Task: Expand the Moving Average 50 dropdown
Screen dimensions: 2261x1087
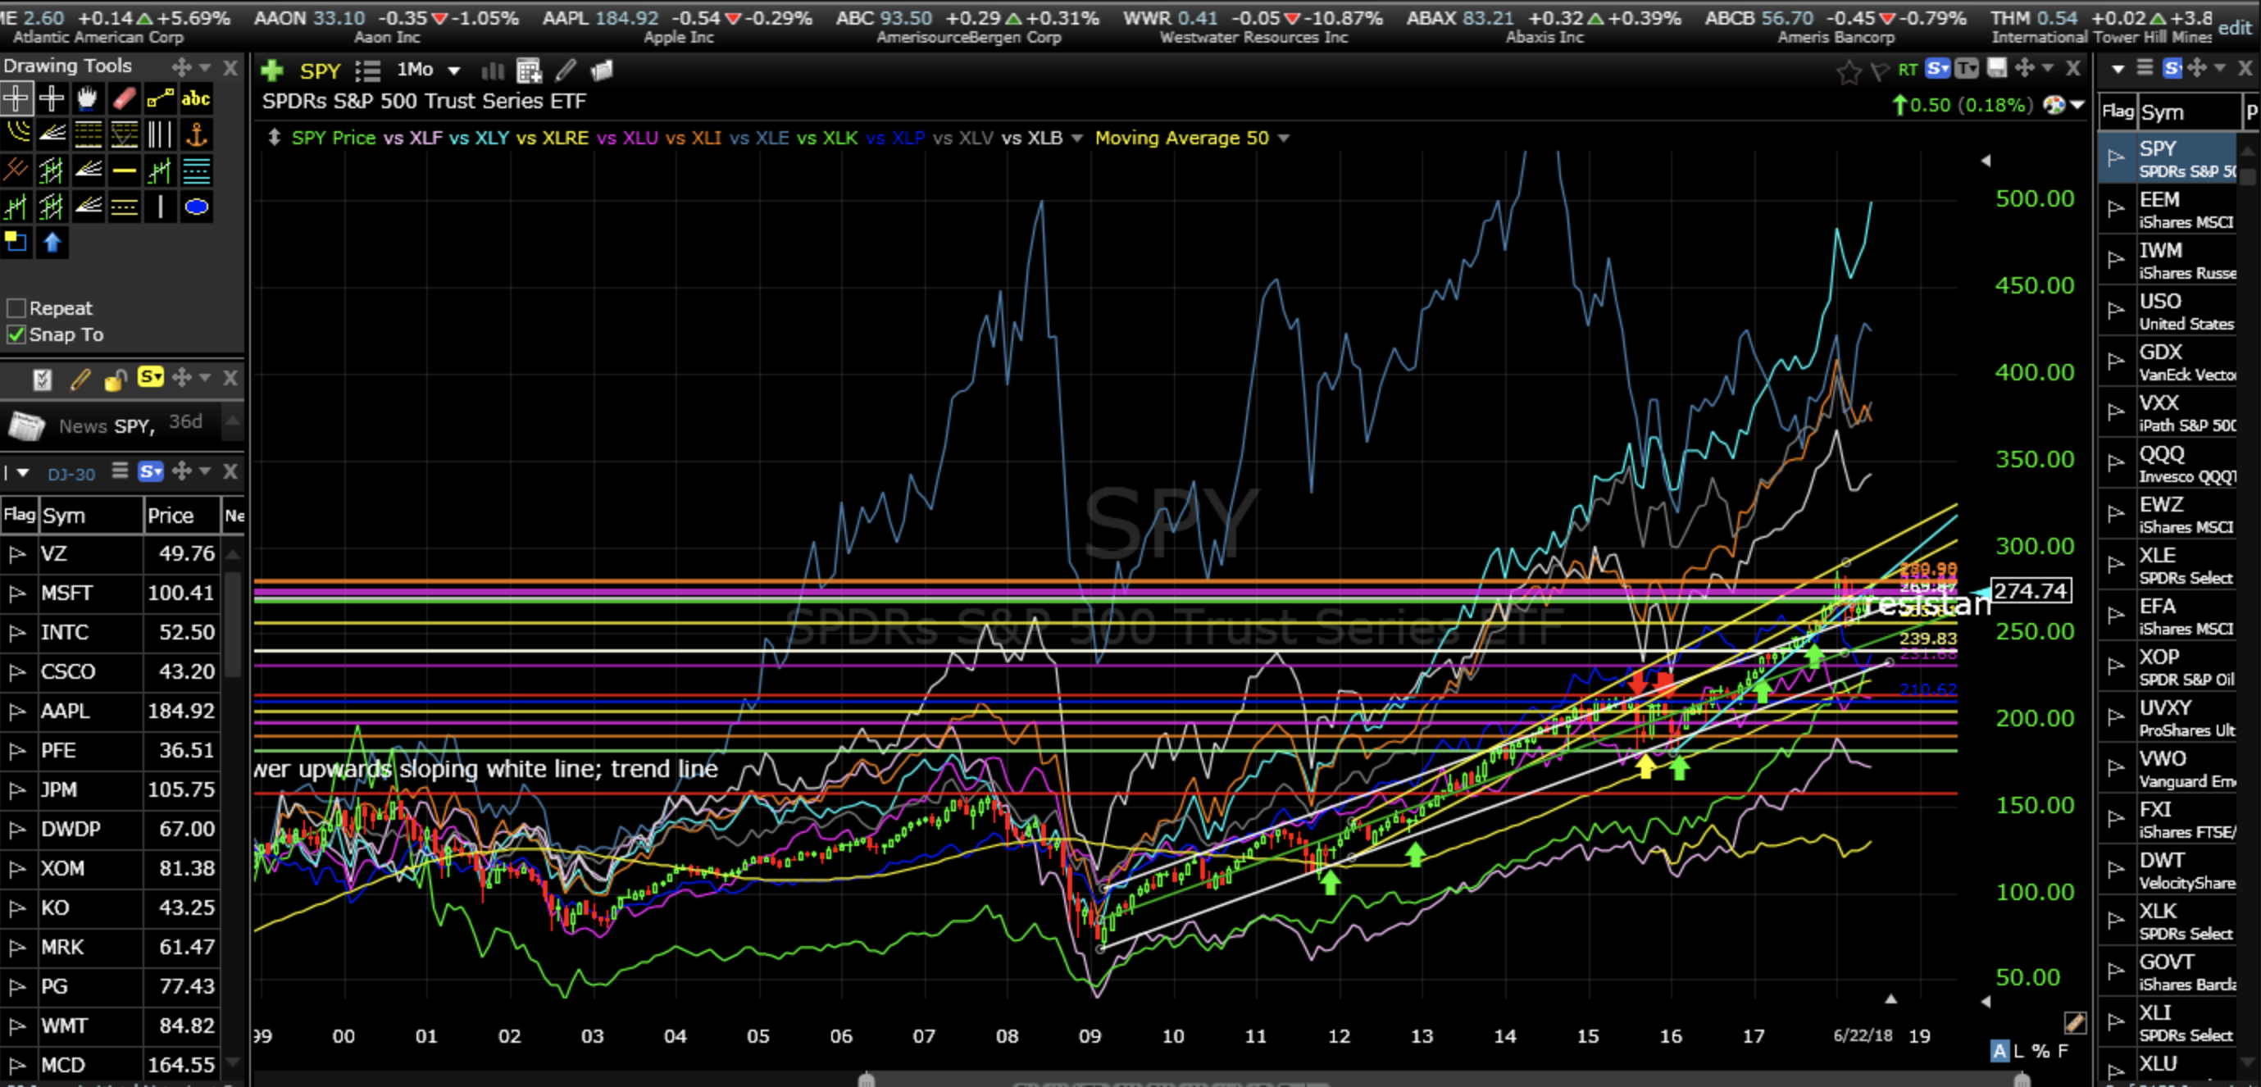Action: coord(1284,139)
